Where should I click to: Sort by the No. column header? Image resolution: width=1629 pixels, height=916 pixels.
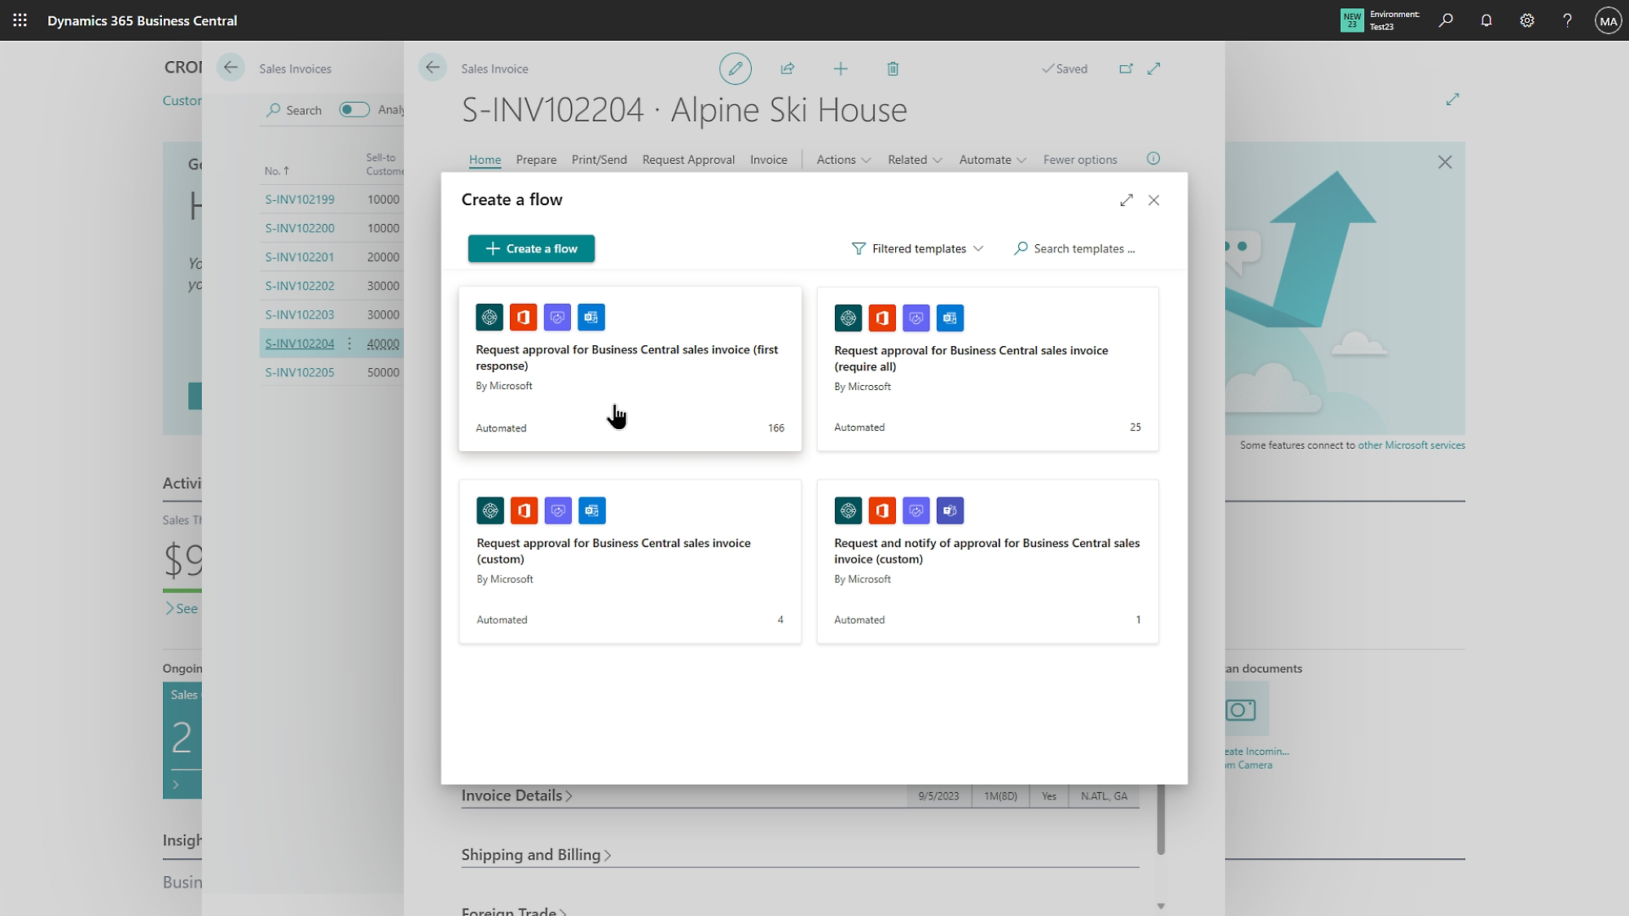(276, 171)
